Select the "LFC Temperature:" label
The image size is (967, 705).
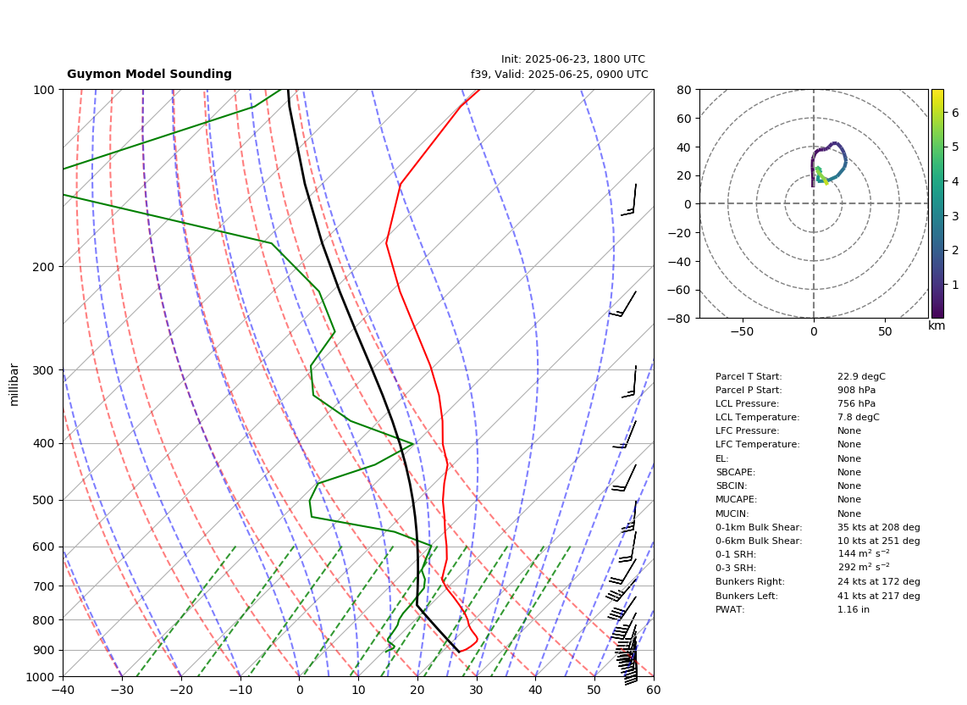click(x=757, y=445)
